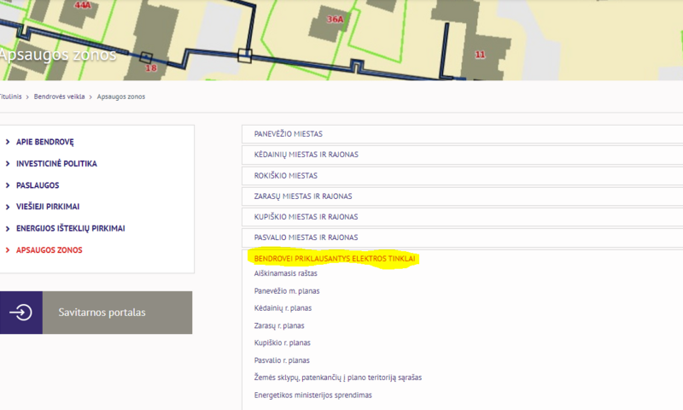Expand KĖDAINIŲ MIESTAS IR RAJONAS section

(462, 155)
